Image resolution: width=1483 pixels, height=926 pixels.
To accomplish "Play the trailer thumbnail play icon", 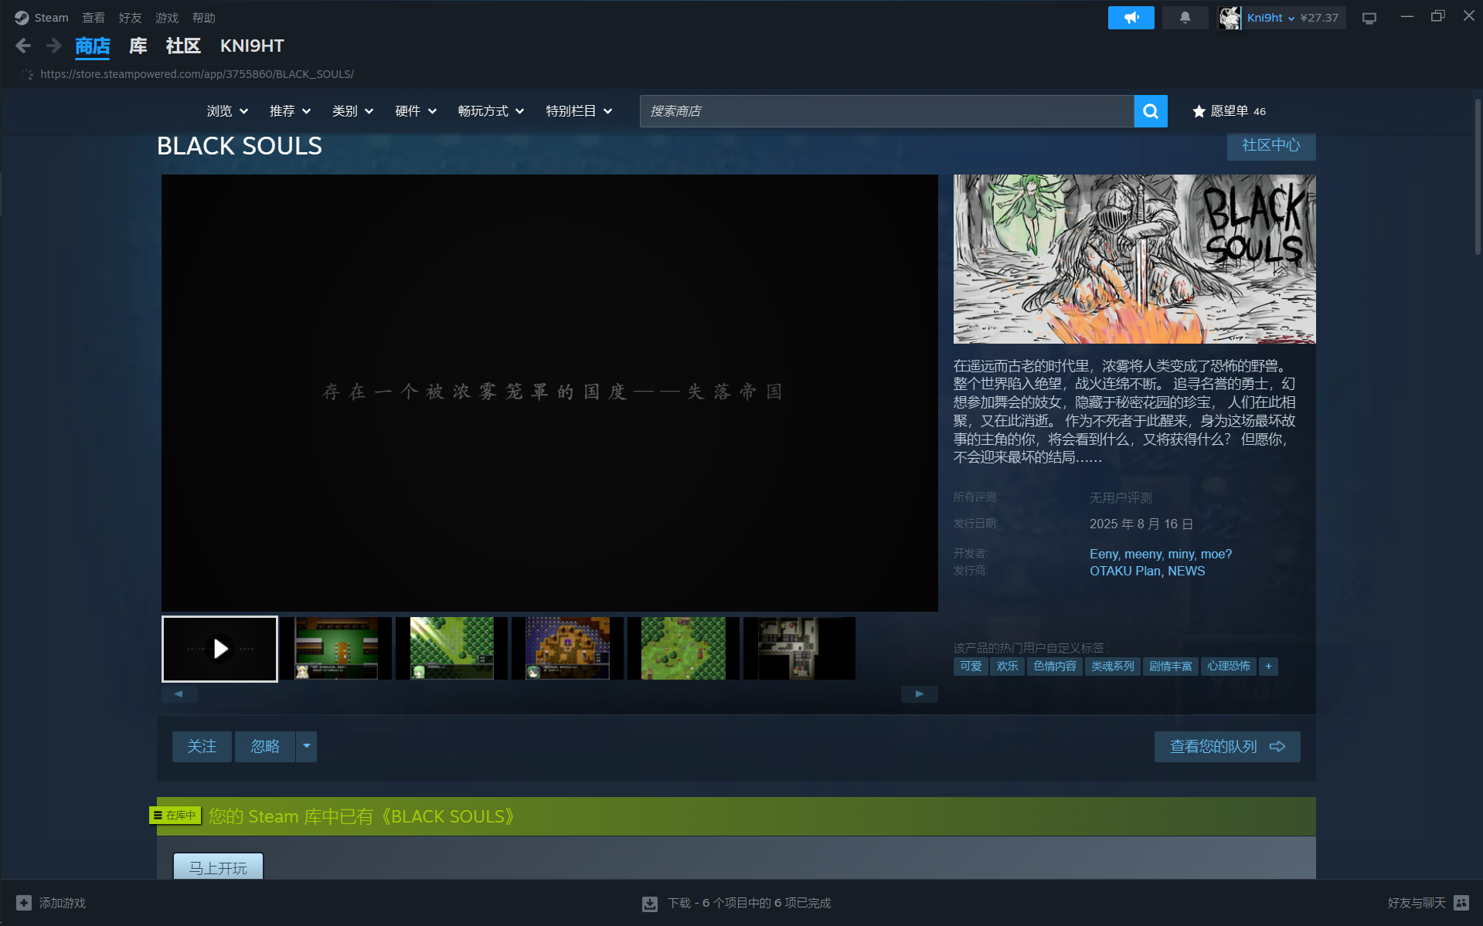I will (x=219, y=649).
